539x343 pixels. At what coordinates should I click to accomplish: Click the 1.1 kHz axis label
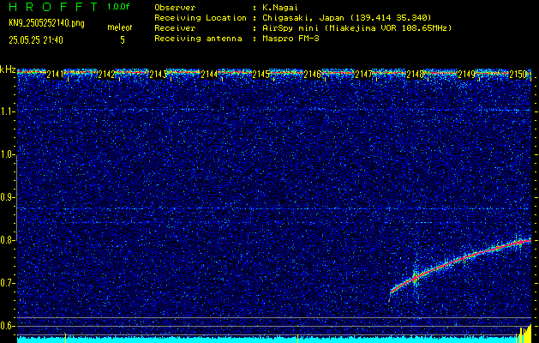[7, 111]
